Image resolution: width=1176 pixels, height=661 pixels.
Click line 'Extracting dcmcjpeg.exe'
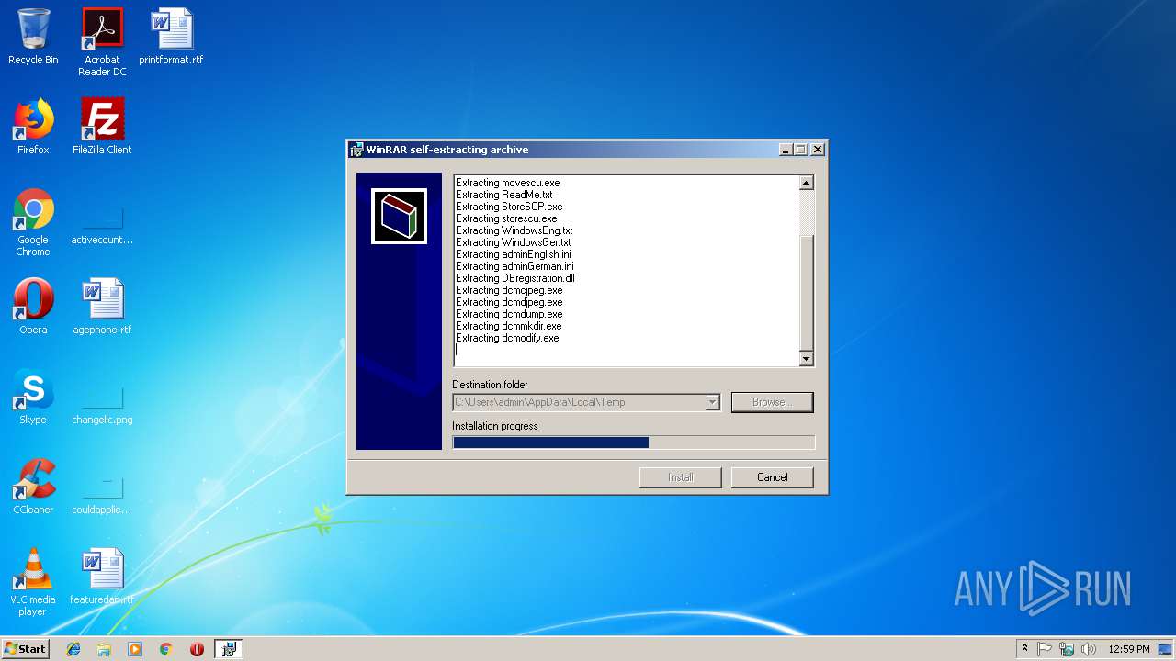(x=509, y=290)
